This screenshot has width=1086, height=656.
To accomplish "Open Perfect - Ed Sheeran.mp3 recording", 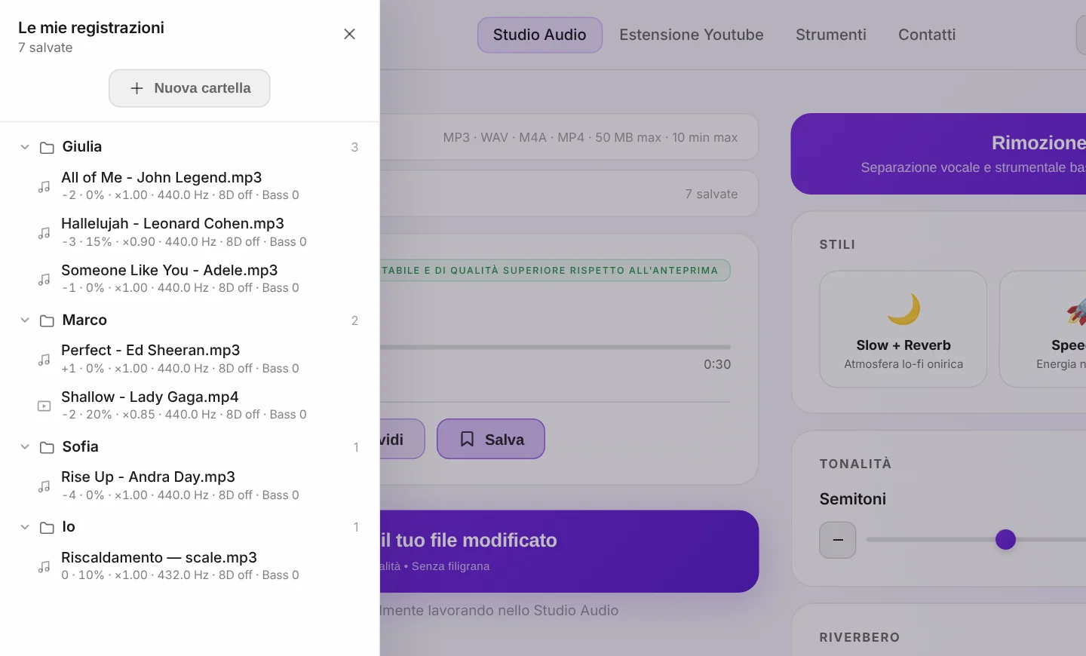I will coord(189,359).
